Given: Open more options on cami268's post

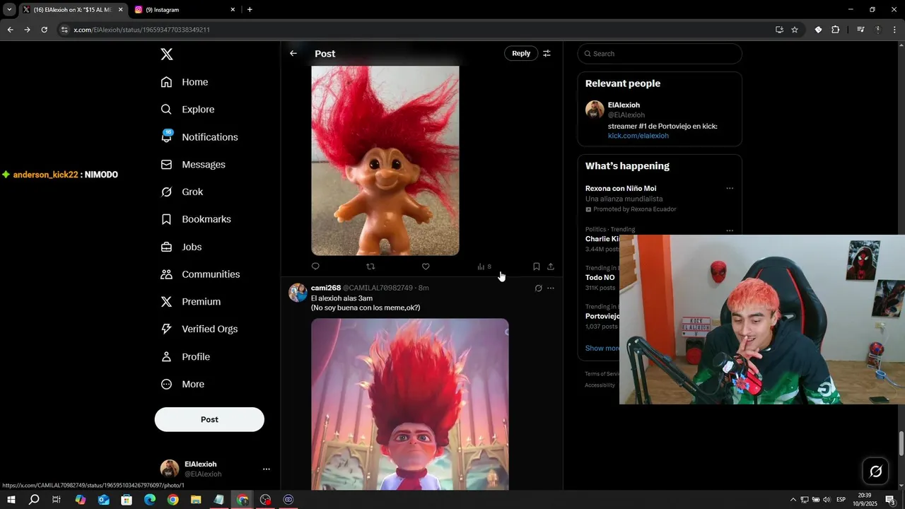Looking at the screenshot, I should (x=551, y=288).
